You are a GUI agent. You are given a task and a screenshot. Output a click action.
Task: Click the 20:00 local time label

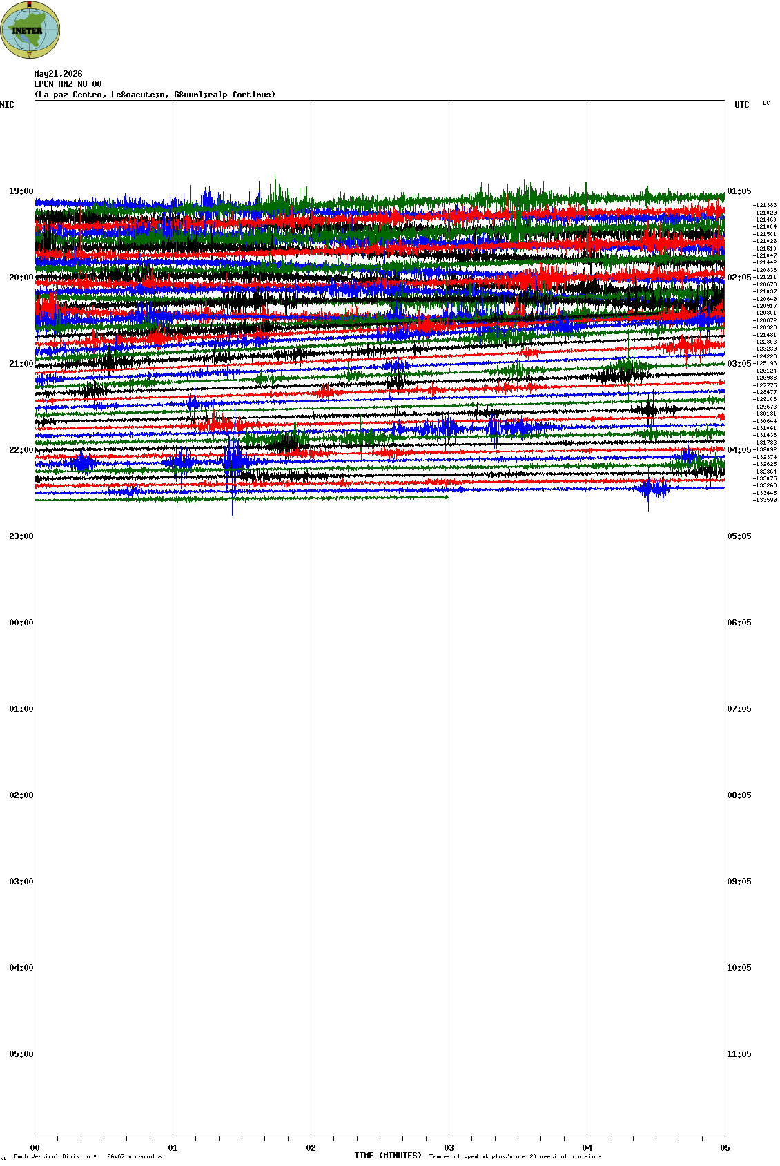pyautogui.click(x=21, y=278)
